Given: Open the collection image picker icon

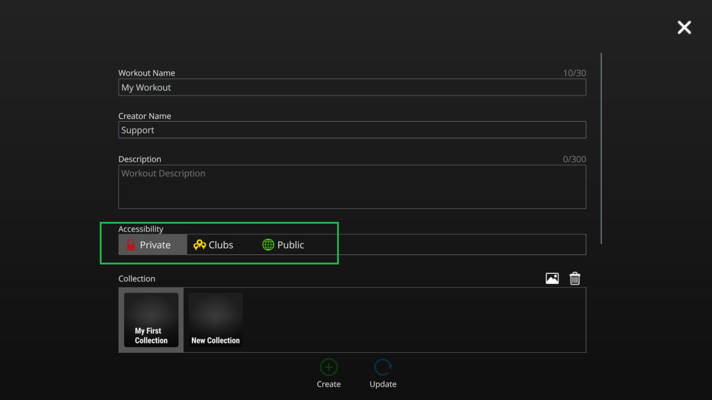Looking at the screenshot, I should click(x=552, y=278).
